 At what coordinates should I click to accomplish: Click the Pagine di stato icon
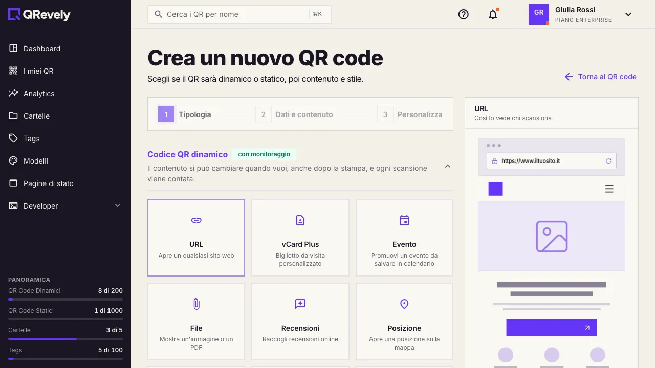coord(13,183)
